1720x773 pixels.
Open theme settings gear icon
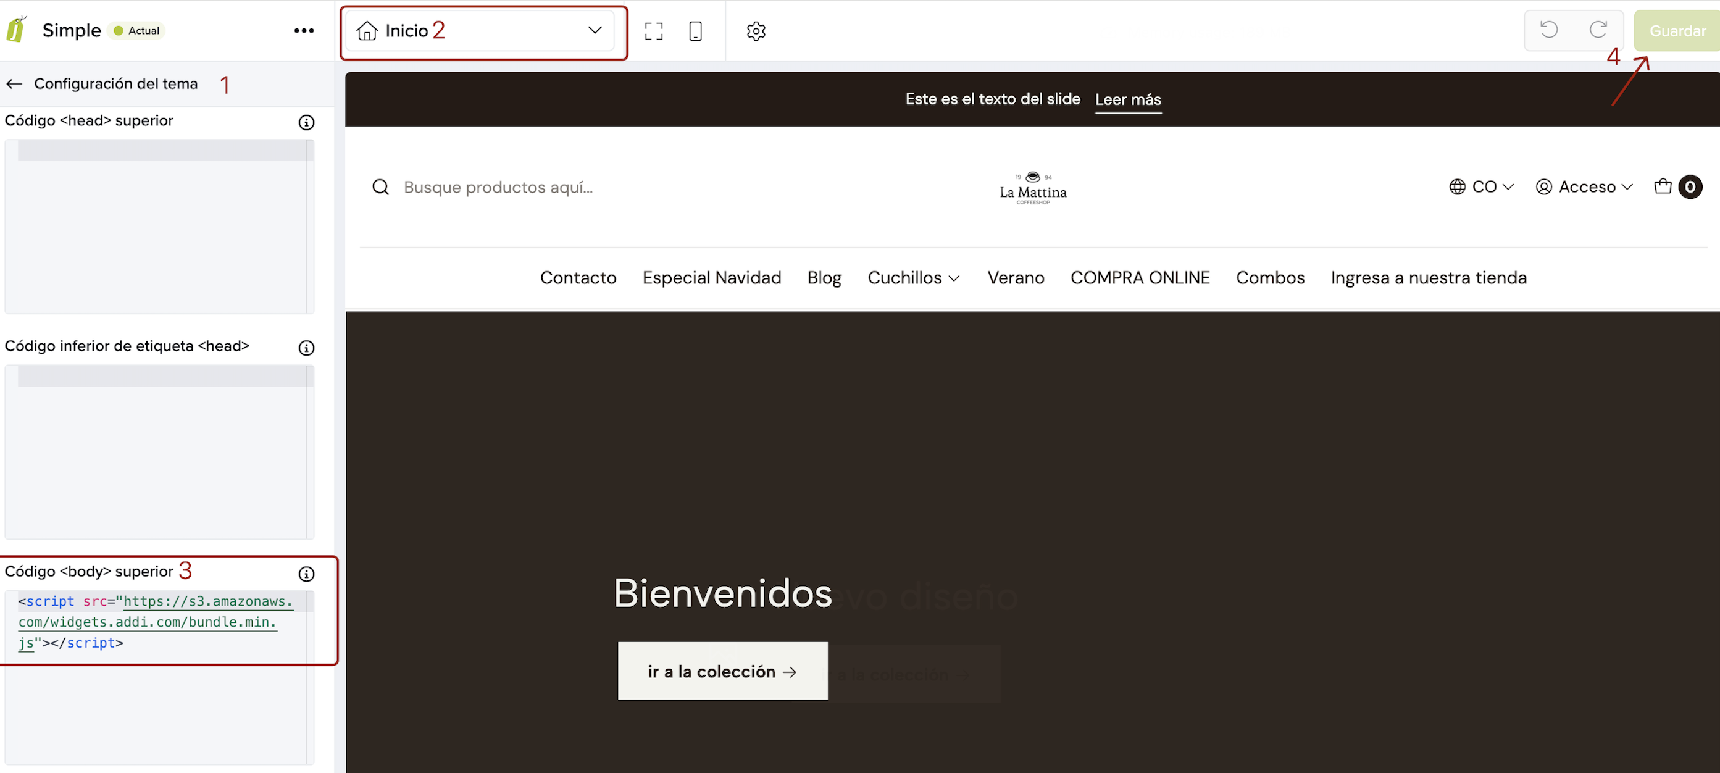756,31
